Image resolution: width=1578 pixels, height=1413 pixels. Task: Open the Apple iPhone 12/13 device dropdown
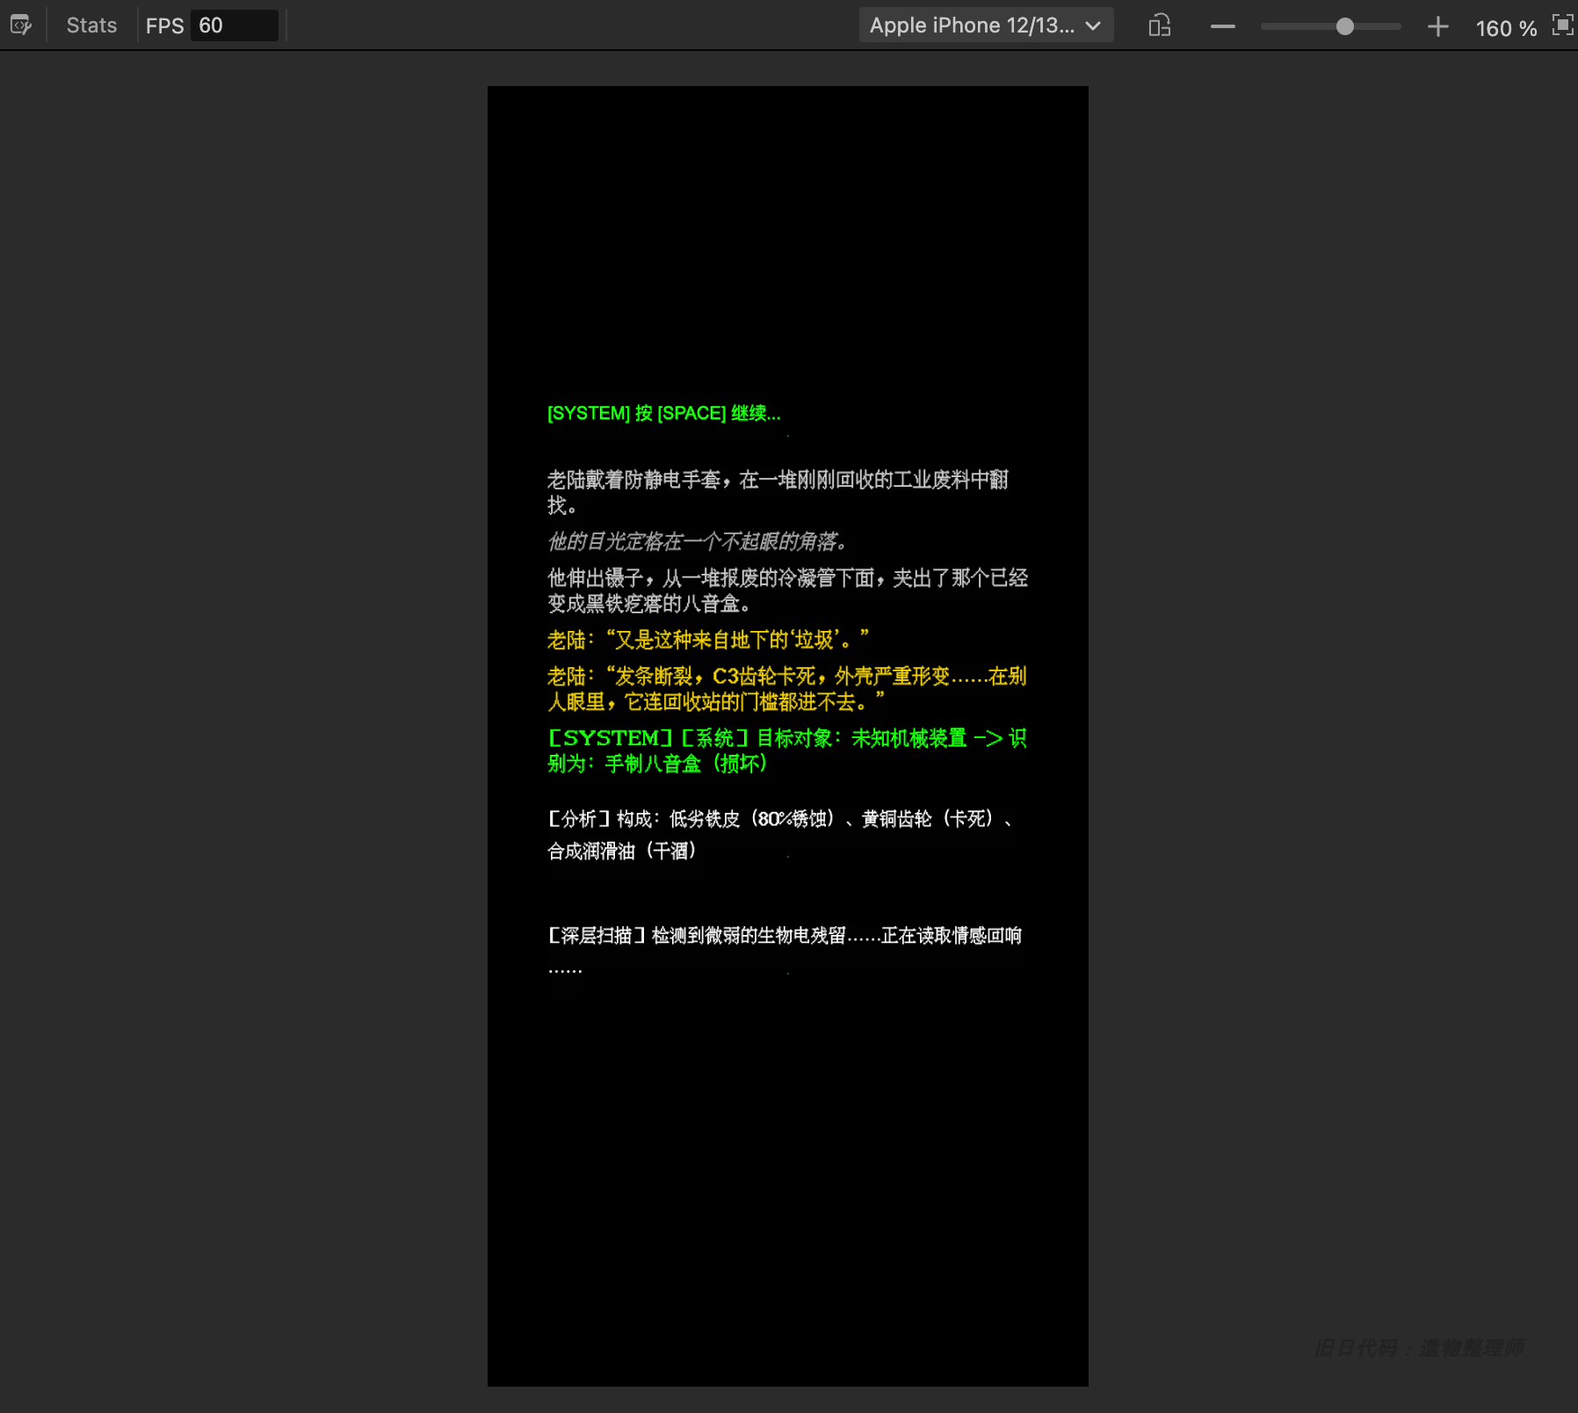click(985, 25)
